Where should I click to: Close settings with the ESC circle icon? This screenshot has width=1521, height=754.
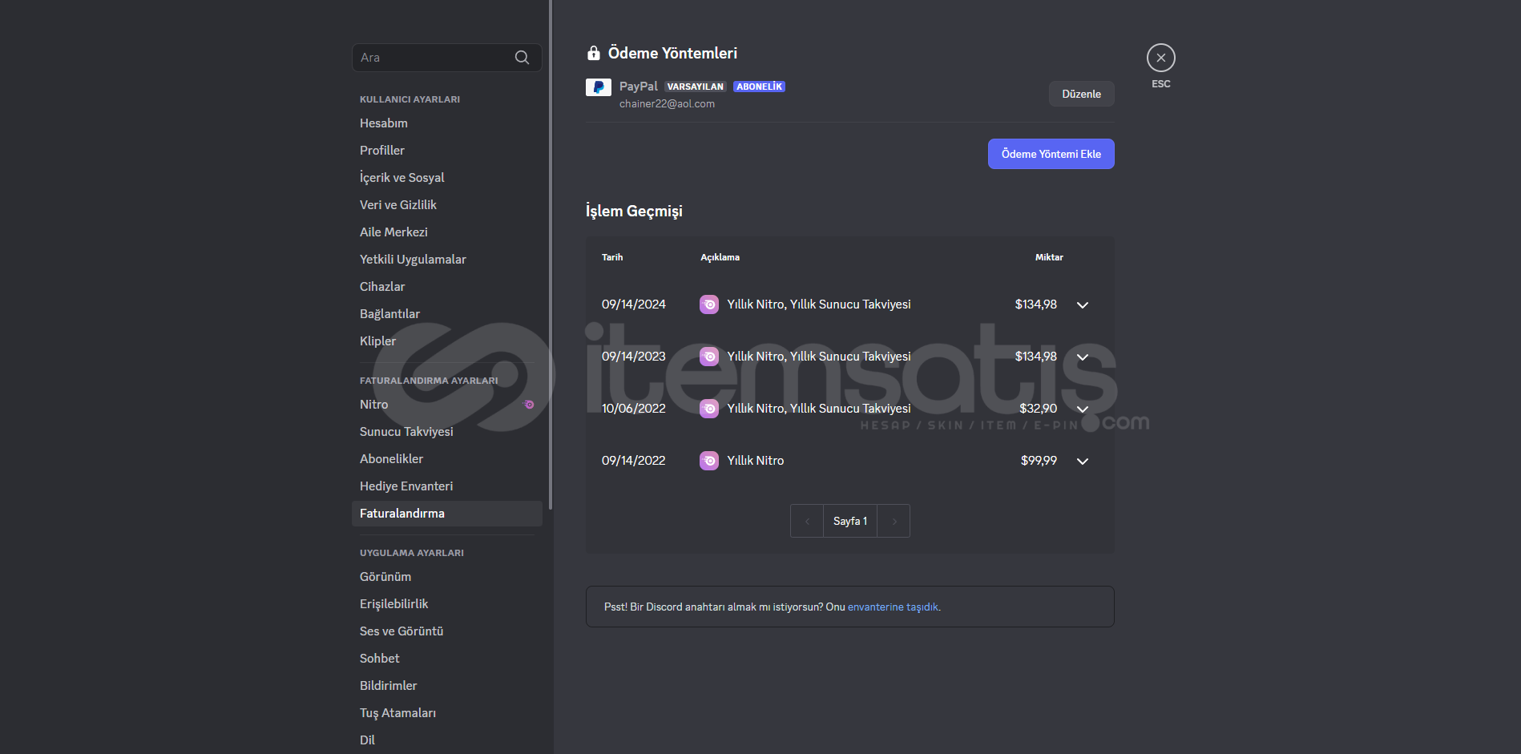(x=1160, y=58)
